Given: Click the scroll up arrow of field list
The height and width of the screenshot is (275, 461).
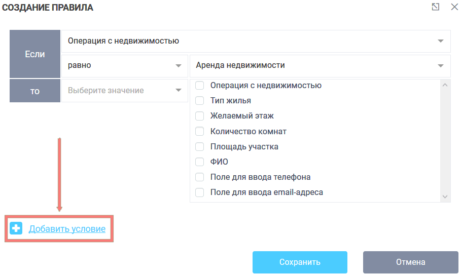Looking at the screenshot, I should tap(445, 85).
